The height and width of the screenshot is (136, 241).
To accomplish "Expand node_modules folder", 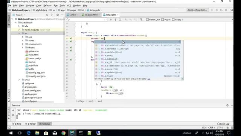I will [x=19, y=29].
